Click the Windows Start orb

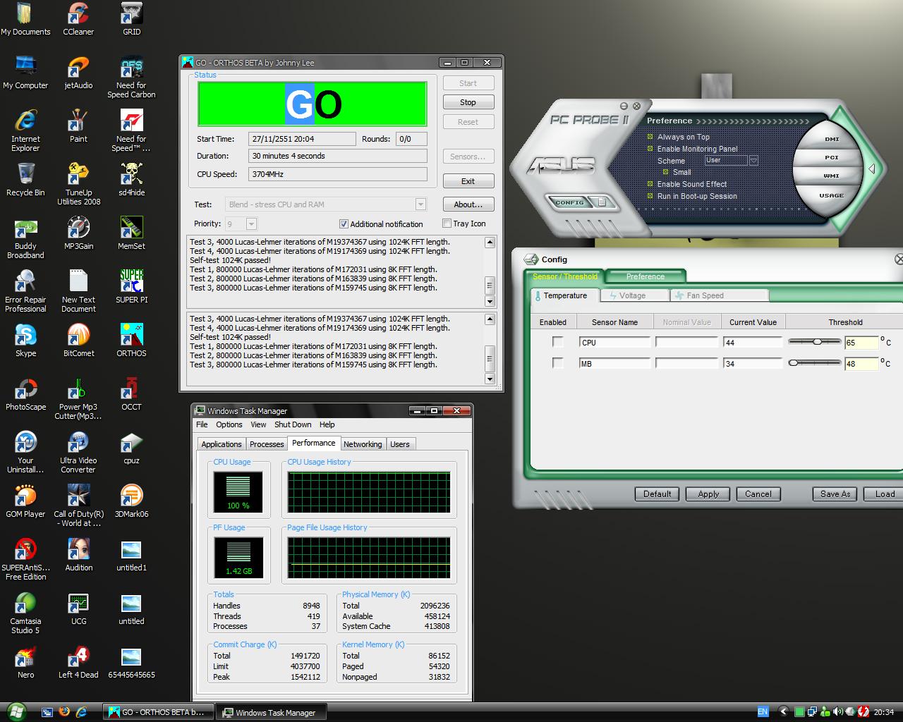[x=16, y=711]
